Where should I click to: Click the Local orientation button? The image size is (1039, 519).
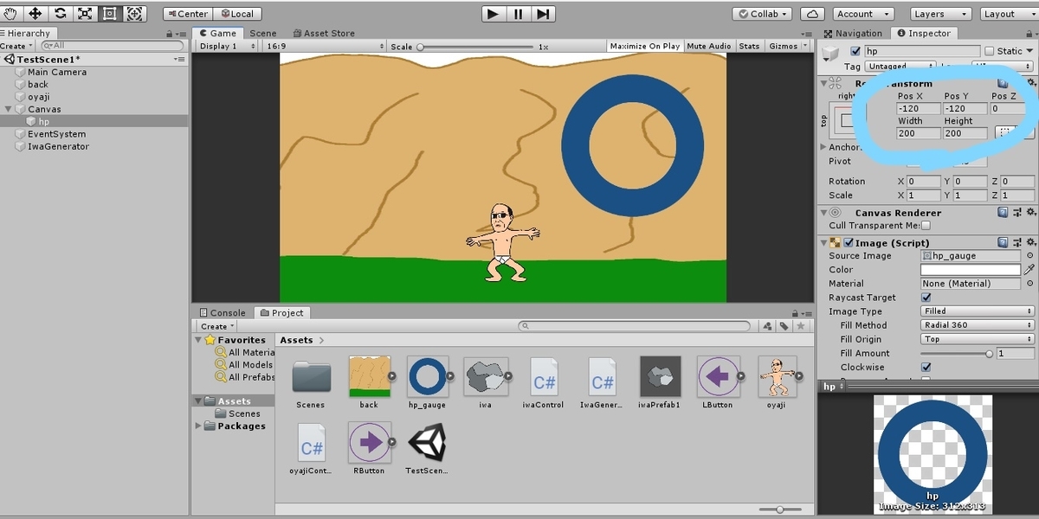[x=237, y=14]
